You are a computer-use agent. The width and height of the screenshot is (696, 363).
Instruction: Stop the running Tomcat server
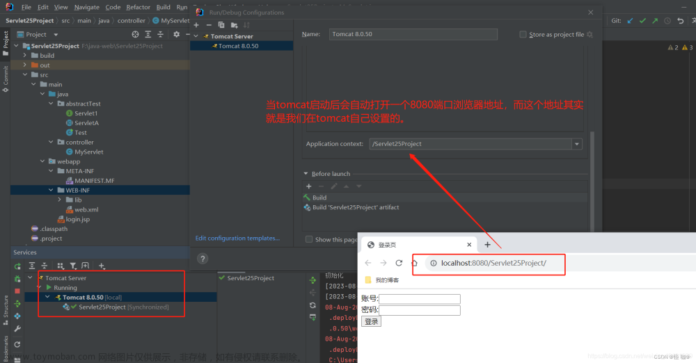click(x=17, y=291)
